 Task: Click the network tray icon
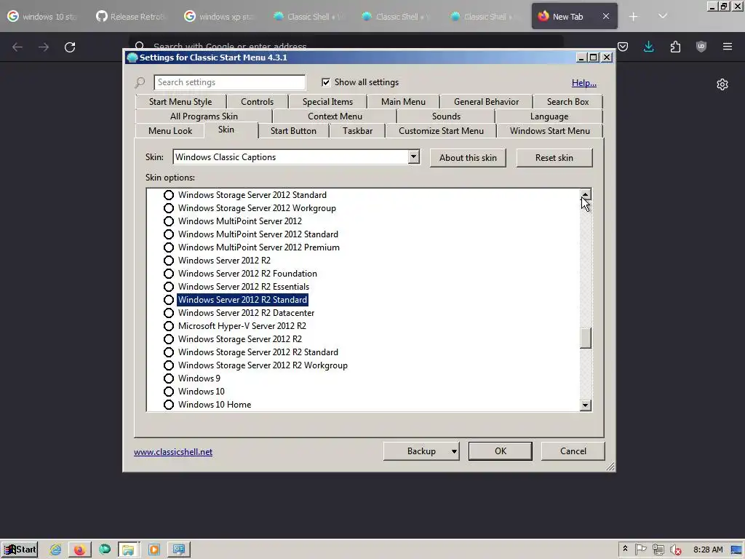pos(658,550)
